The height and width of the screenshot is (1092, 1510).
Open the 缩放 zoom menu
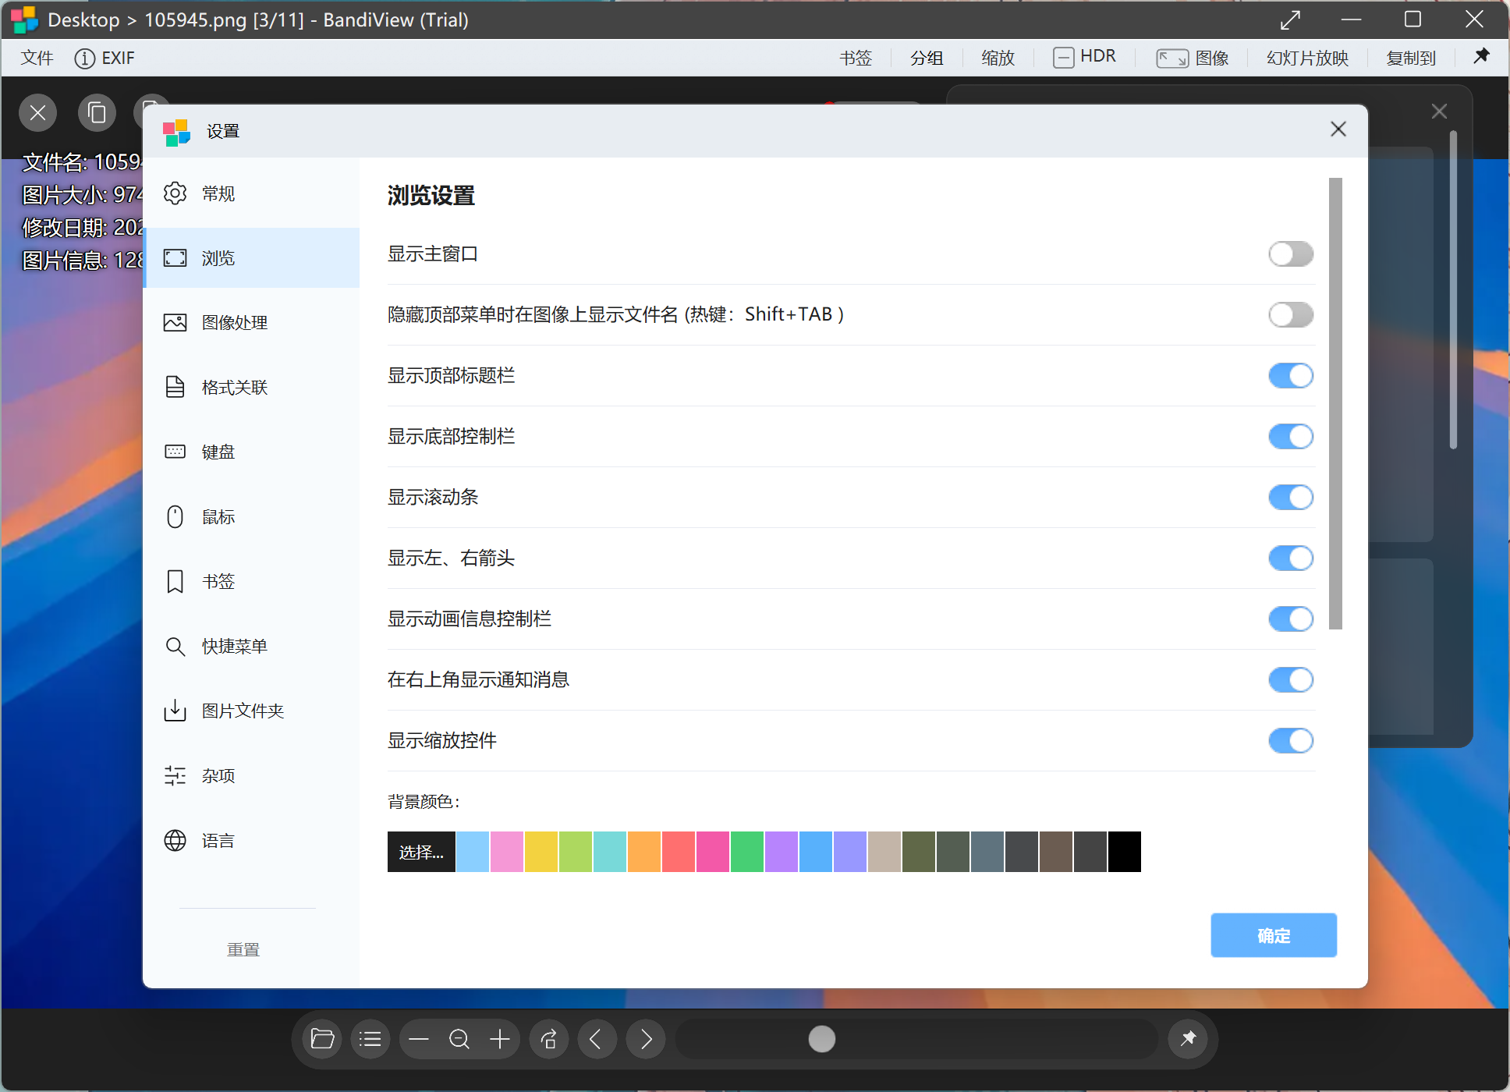[x=998, y=58]
